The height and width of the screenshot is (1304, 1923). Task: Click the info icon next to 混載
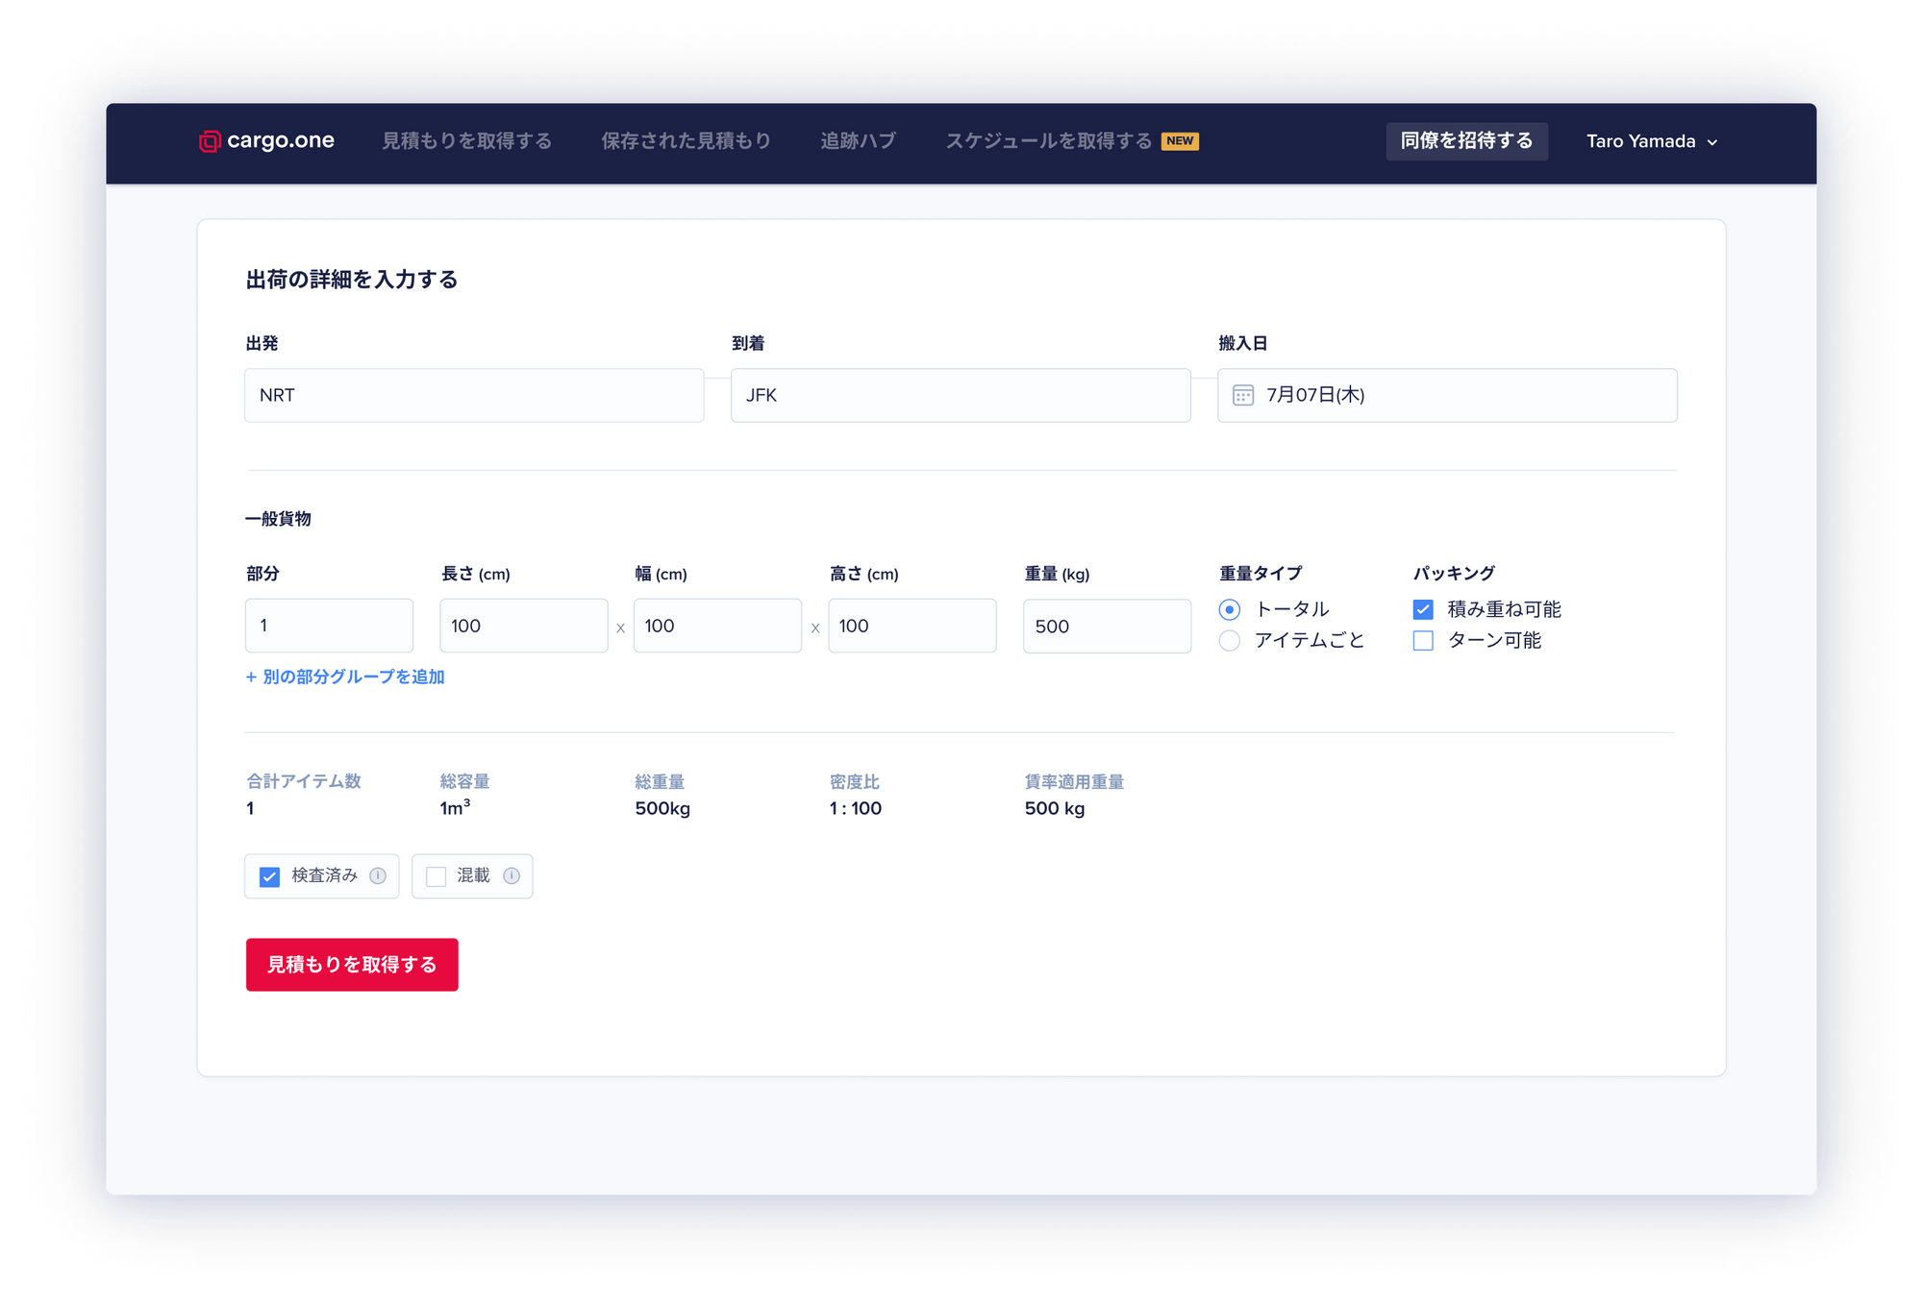click(512, 875)
